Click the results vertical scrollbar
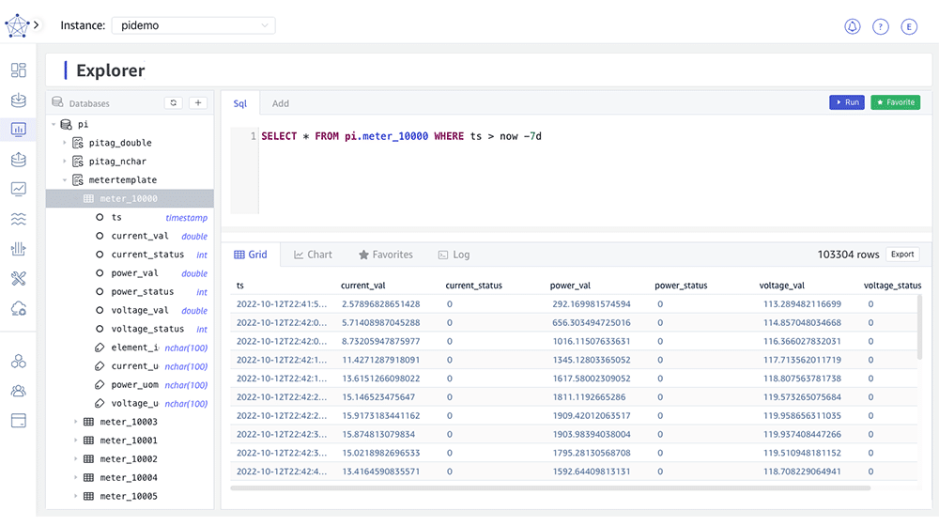Screen dimensions: 939x526 (x=920, y=327)
